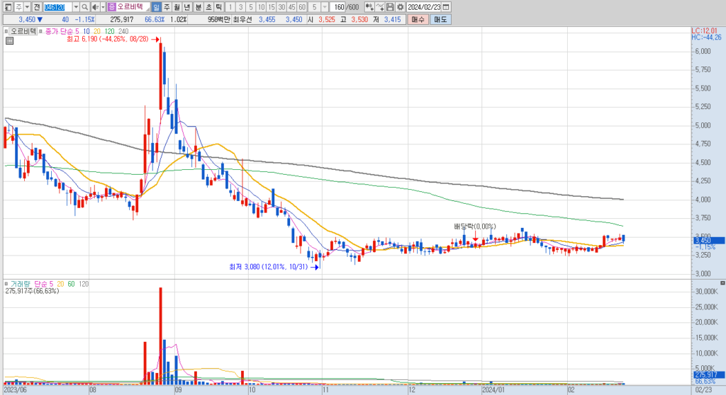Click the 120 moving average legend

point(109,31)
